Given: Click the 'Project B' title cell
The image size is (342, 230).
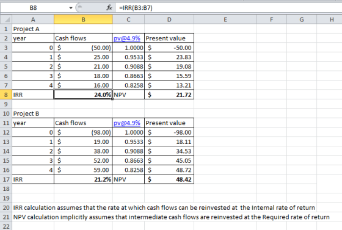Looking at the screenshot, I should click(33, 113).
